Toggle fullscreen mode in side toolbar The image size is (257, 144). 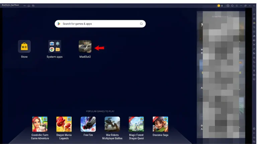coord(254,10)
